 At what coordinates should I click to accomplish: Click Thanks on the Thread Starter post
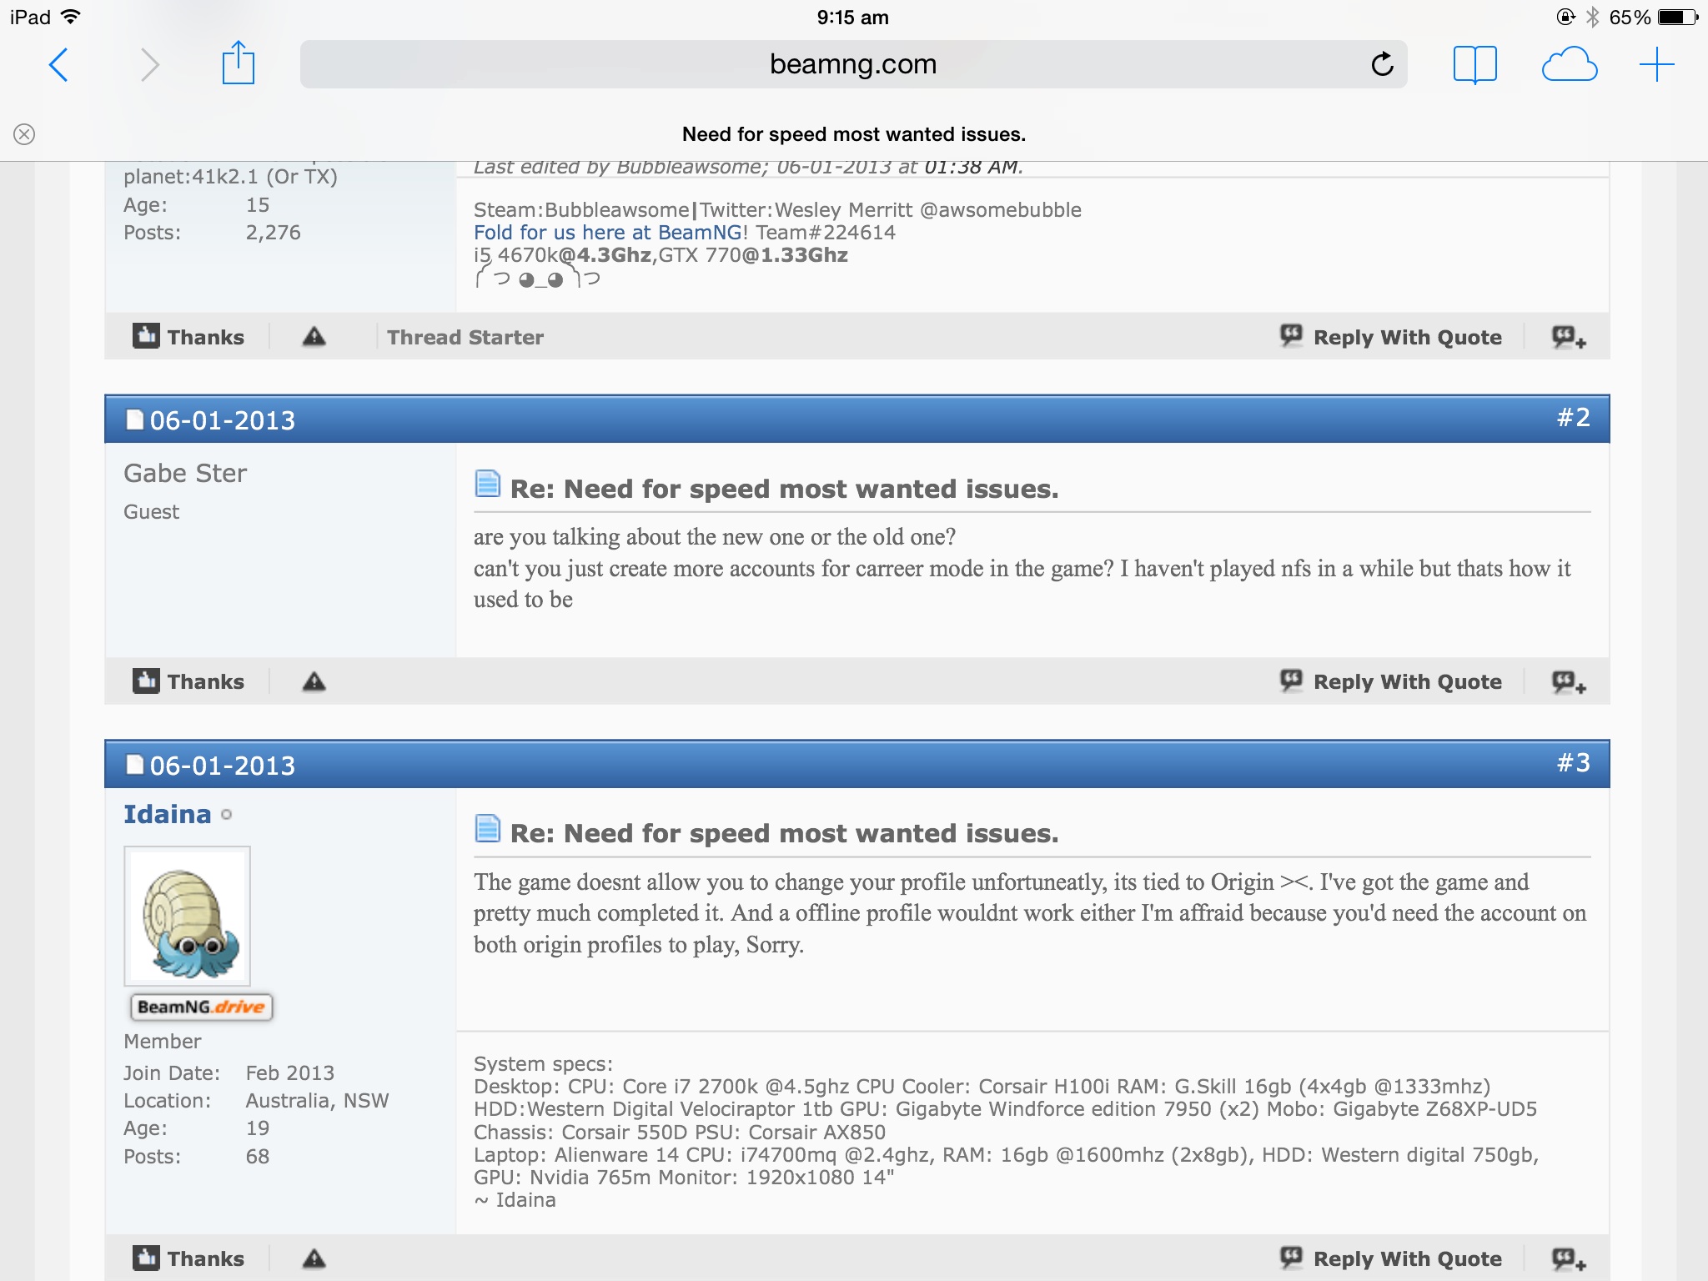(x=188, y=337)
